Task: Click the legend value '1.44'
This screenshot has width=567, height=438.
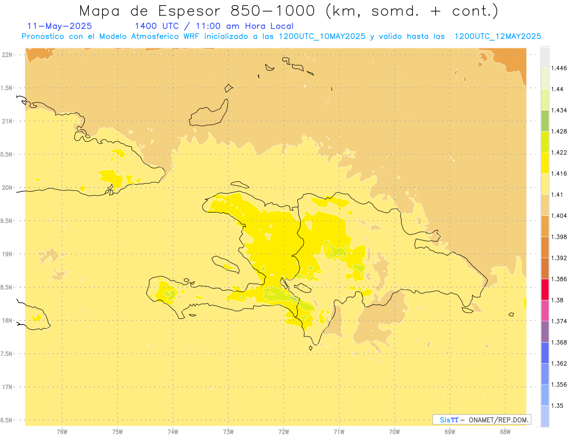Action: click(558, 89)
